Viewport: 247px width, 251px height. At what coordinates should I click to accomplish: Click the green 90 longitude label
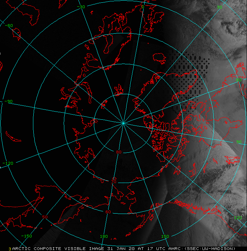239,142
